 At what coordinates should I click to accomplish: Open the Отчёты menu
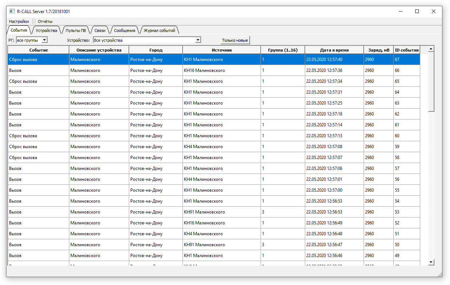tap(45, 21)
